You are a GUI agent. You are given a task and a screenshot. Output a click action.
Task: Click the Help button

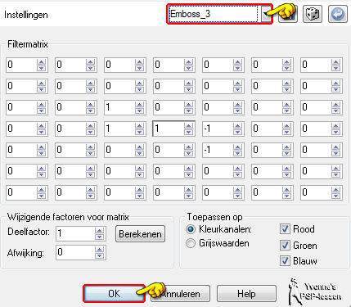[246, 294]
